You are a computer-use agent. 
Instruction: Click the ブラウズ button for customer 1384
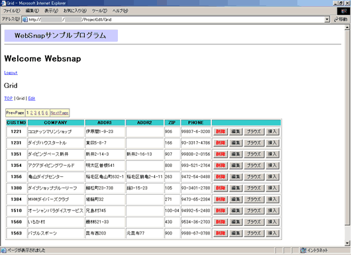254,199
